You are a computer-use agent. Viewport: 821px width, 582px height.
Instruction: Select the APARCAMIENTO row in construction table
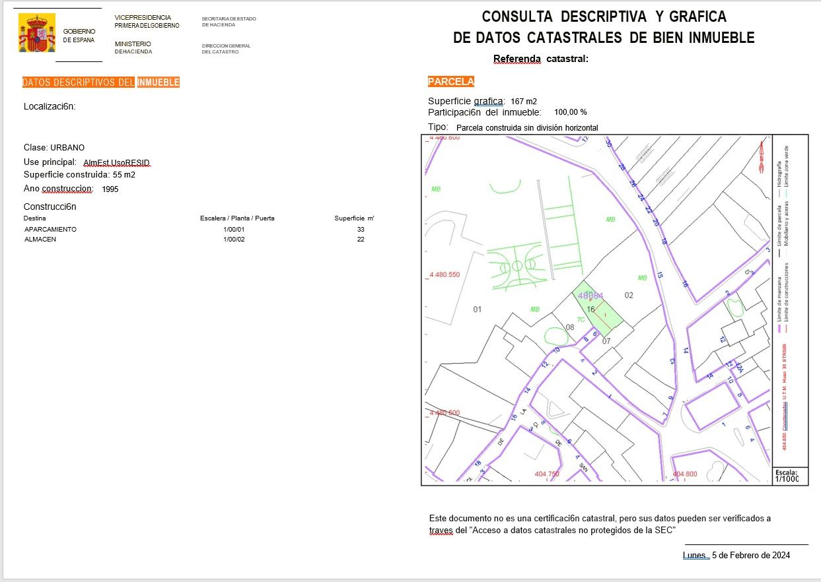click(50, 229)
